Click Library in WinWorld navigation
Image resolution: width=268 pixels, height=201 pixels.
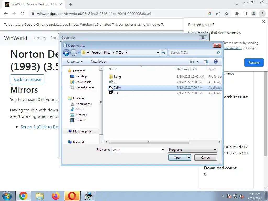click(40, 38)
